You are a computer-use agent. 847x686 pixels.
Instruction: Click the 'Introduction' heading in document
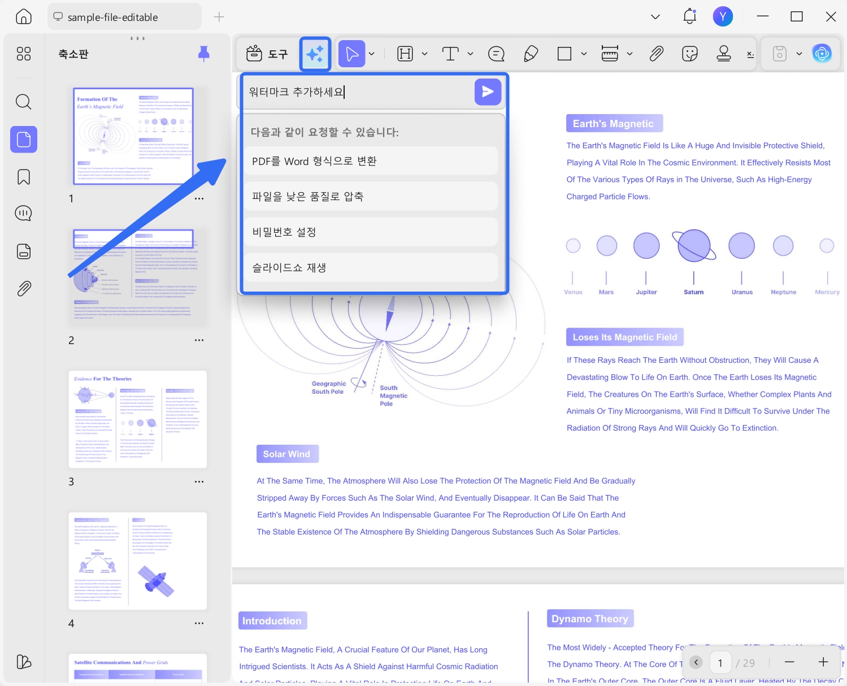[x=272, y=621]
